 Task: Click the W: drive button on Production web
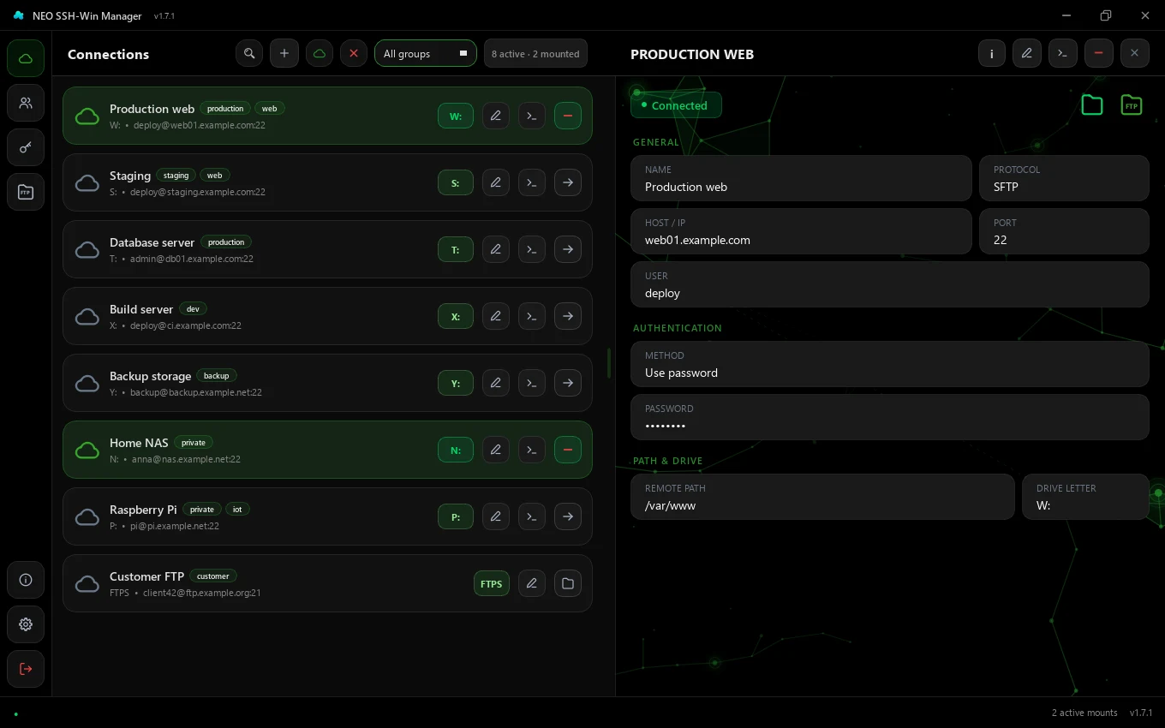456,116
